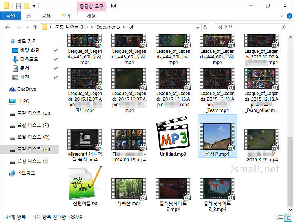Click the chevron after 로컬 디스크 (H:) in path
The width and height of the screenshot is (294, 222).
point(92,27)
